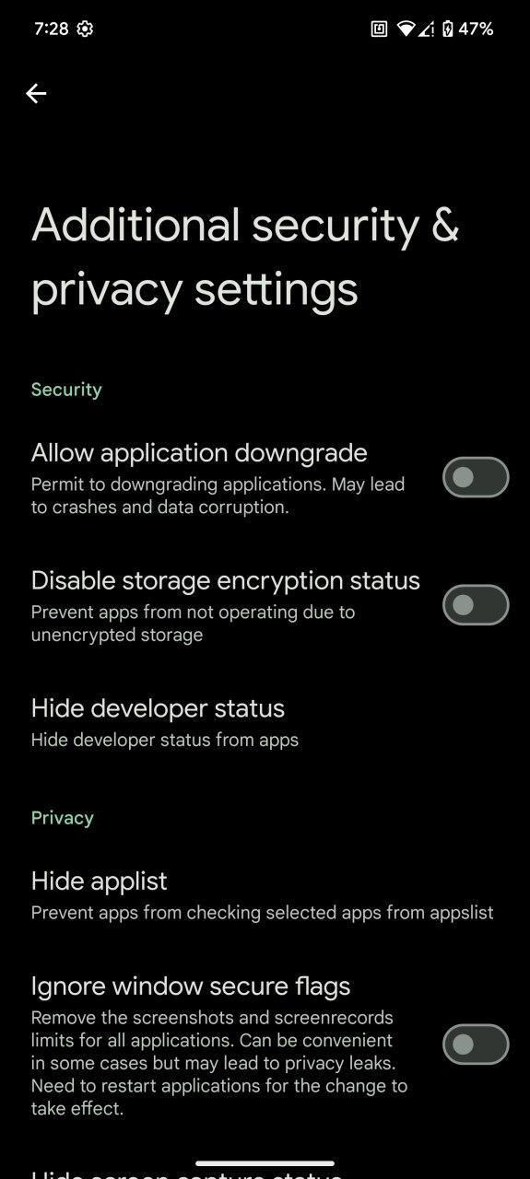Select the Allow application downgrade label

coord(199,452)
